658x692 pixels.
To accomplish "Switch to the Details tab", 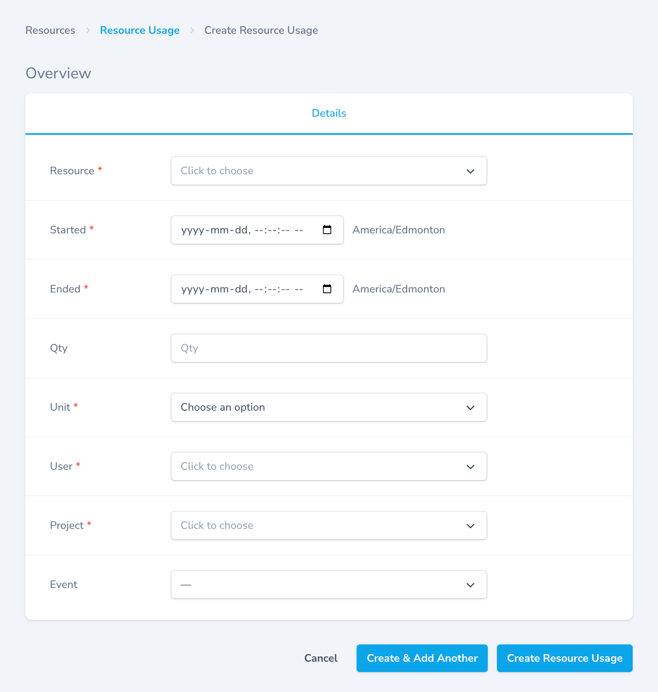I will [329, 113].
